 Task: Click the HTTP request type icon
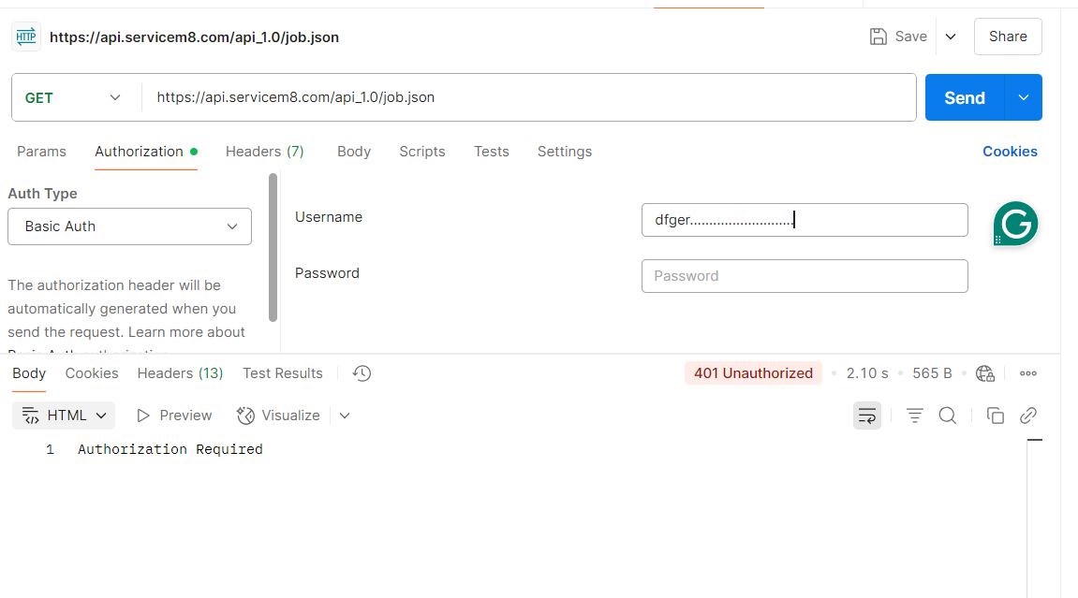(x=26, y=36)
